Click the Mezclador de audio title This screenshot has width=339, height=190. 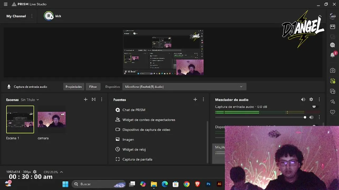[232, 100]
